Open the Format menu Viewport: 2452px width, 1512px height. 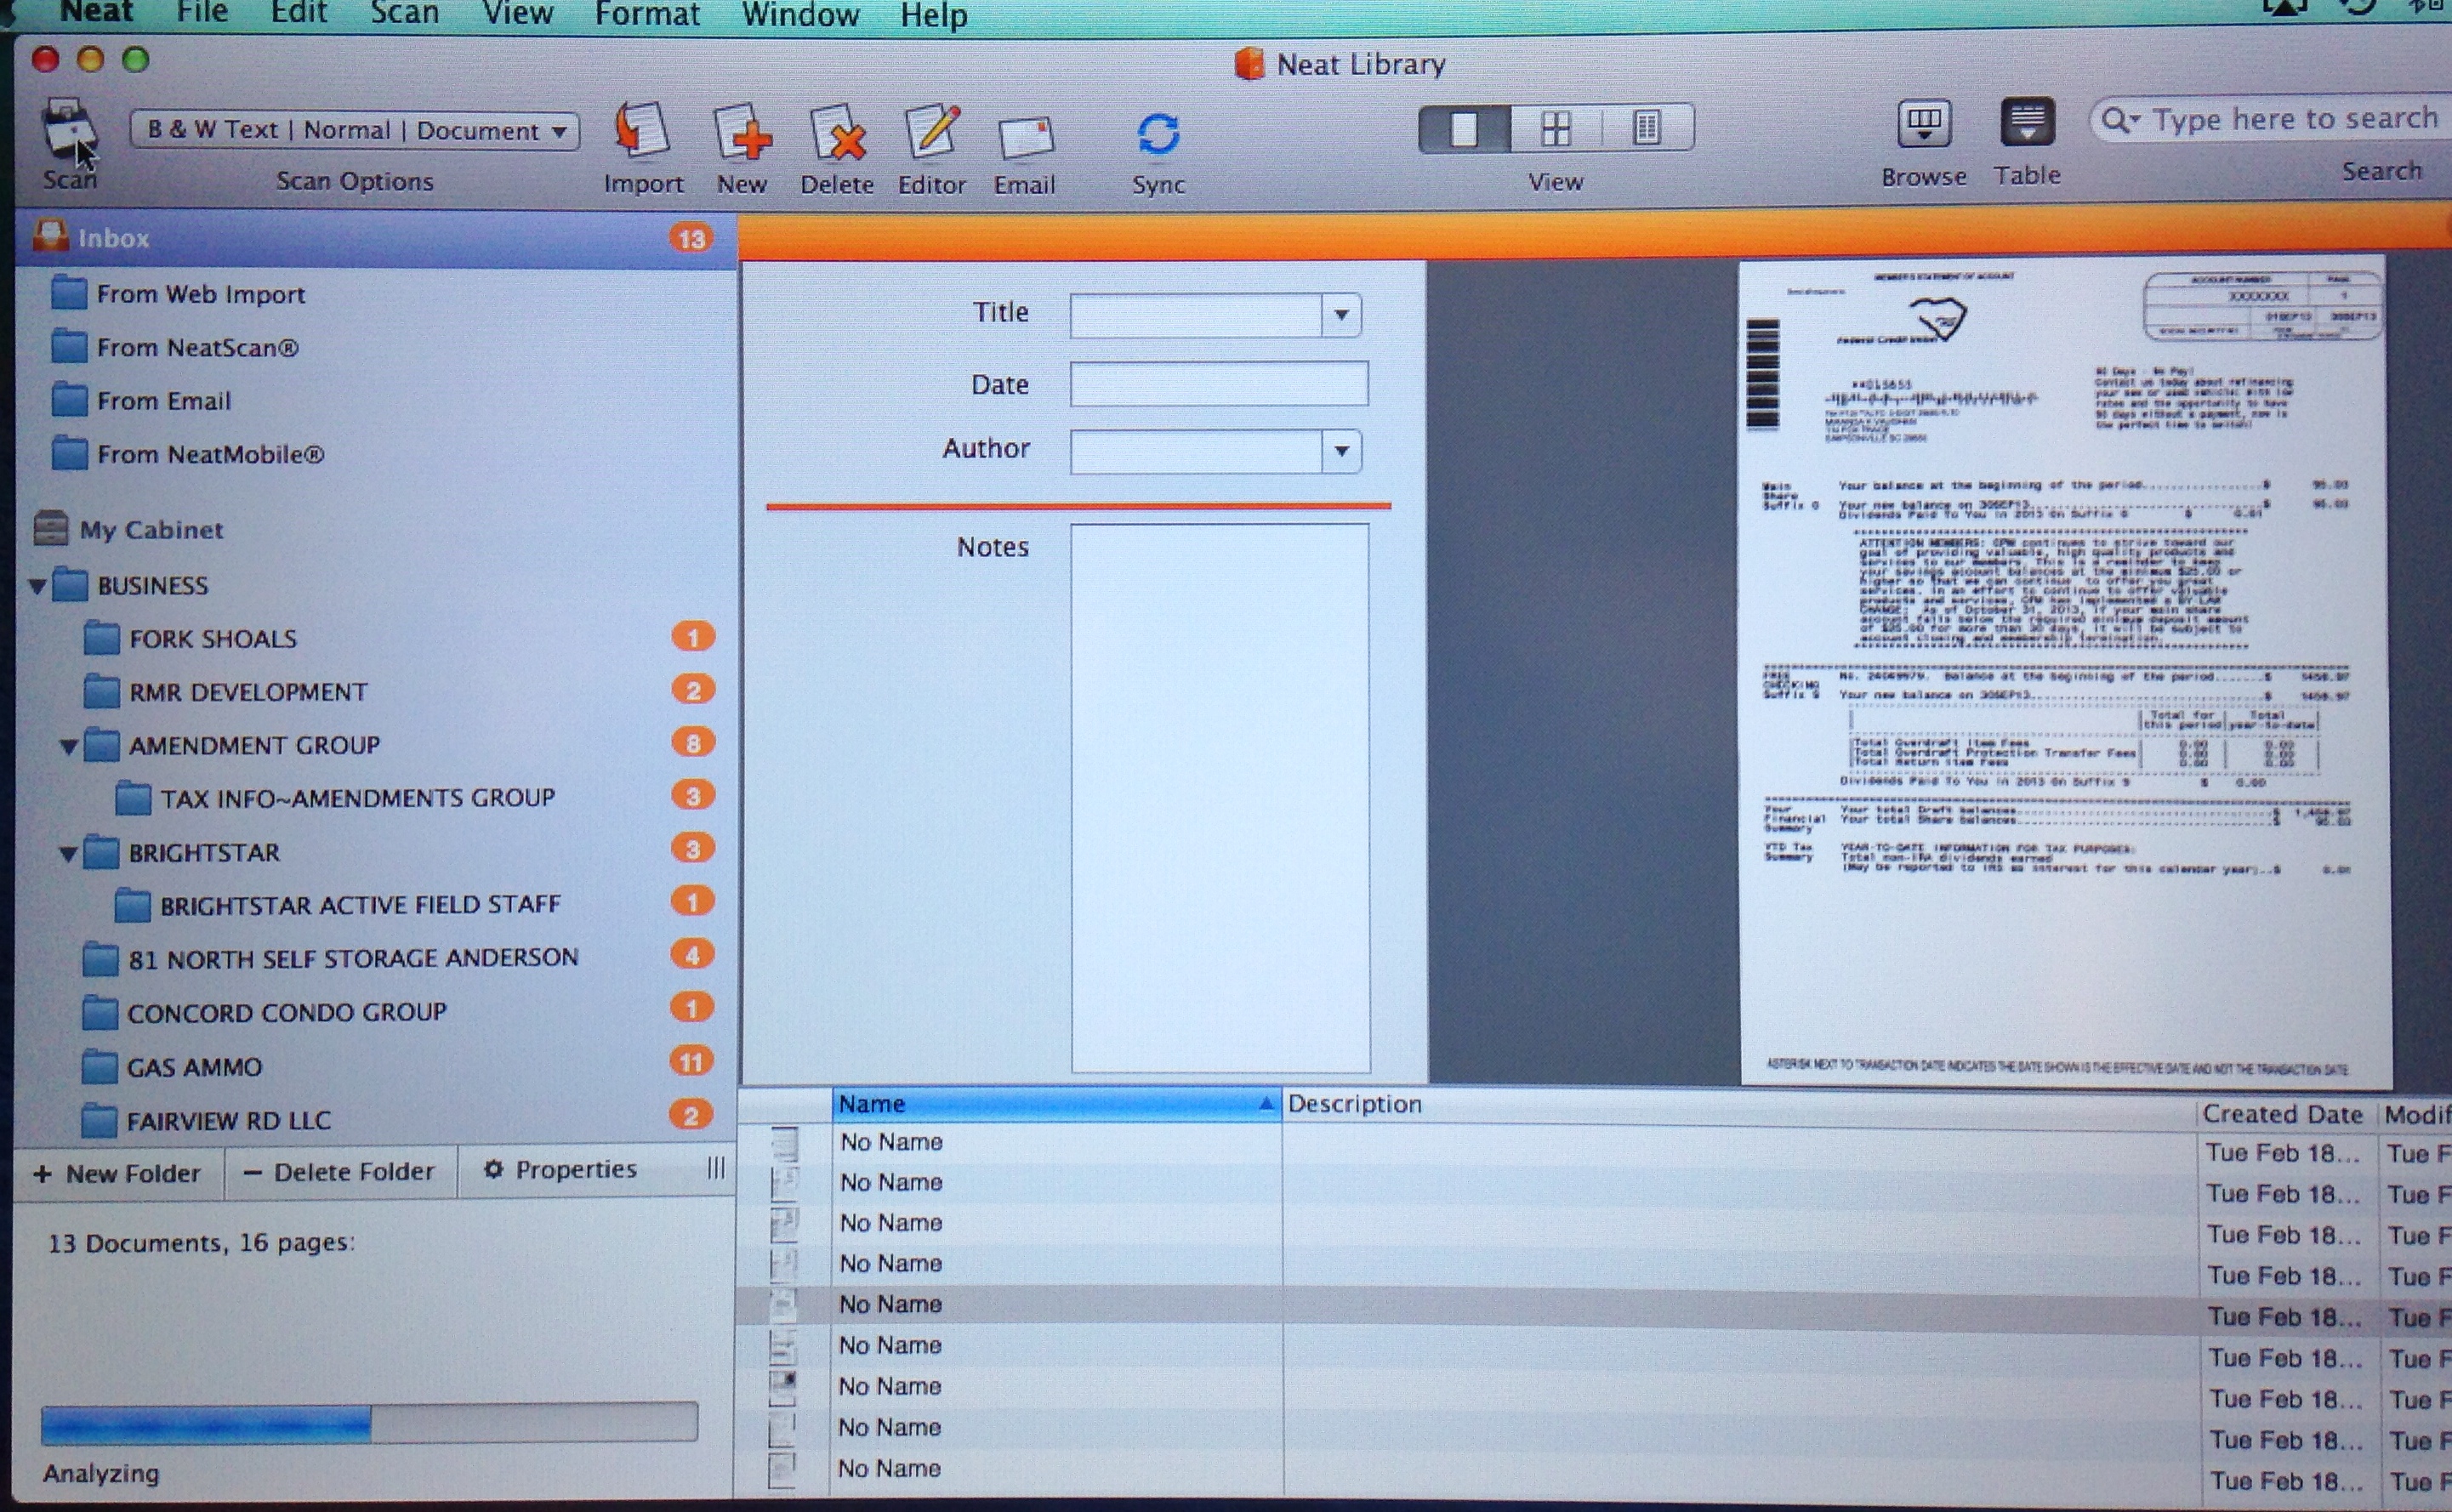(x=647, y=14)
